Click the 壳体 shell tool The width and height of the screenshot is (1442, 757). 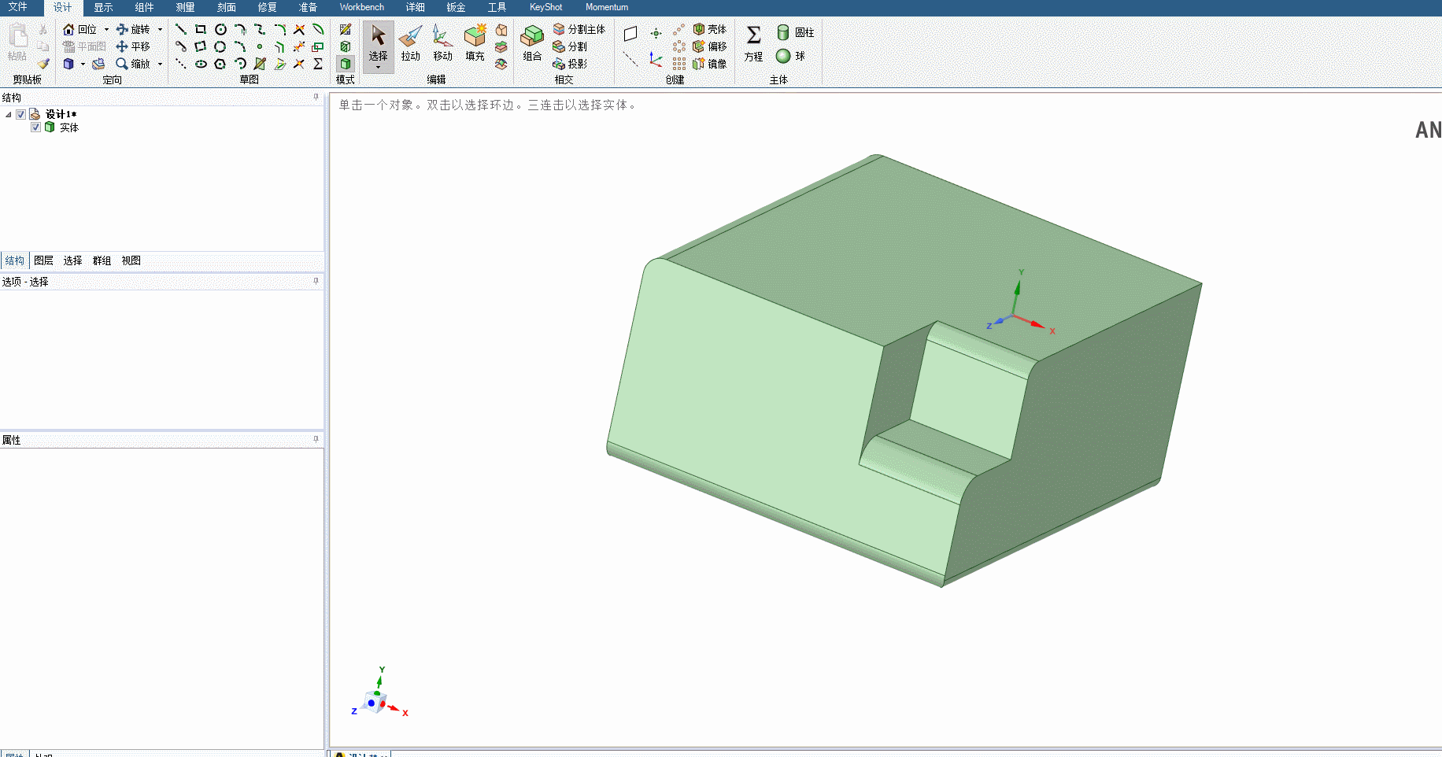[x=709, y=30]
